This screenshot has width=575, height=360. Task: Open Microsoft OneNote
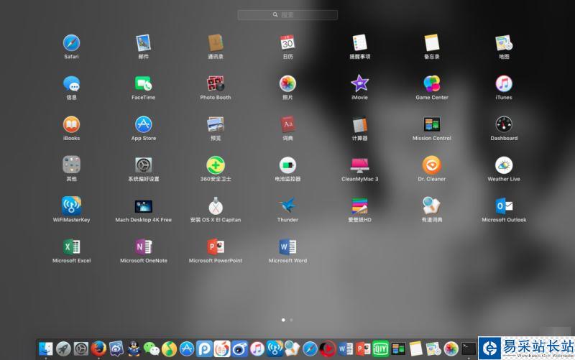143,246
